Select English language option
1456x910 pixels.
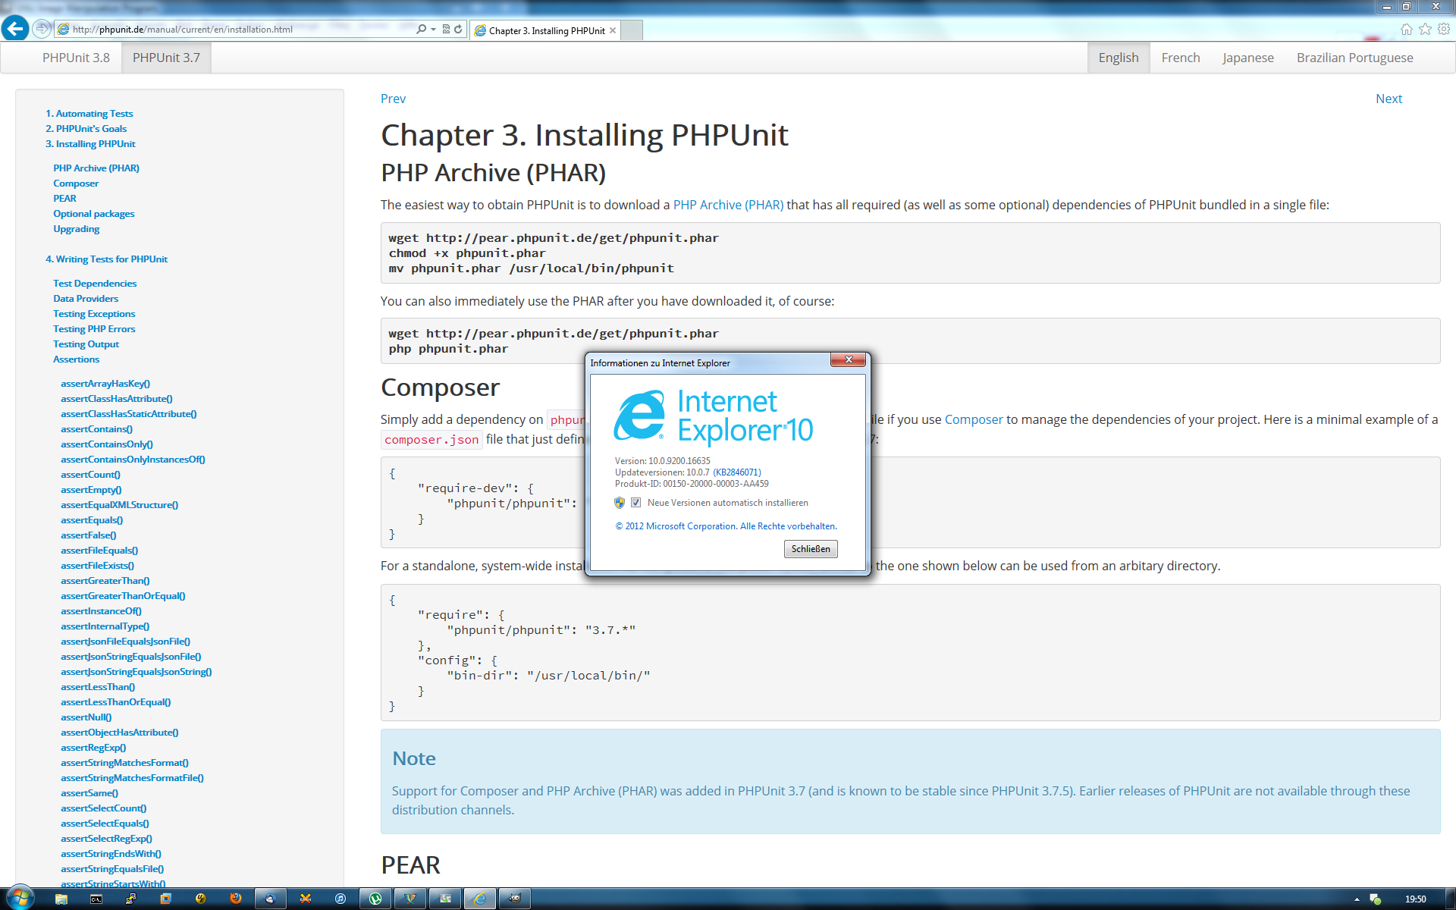pyautogui.click(x=1116, y=58)
